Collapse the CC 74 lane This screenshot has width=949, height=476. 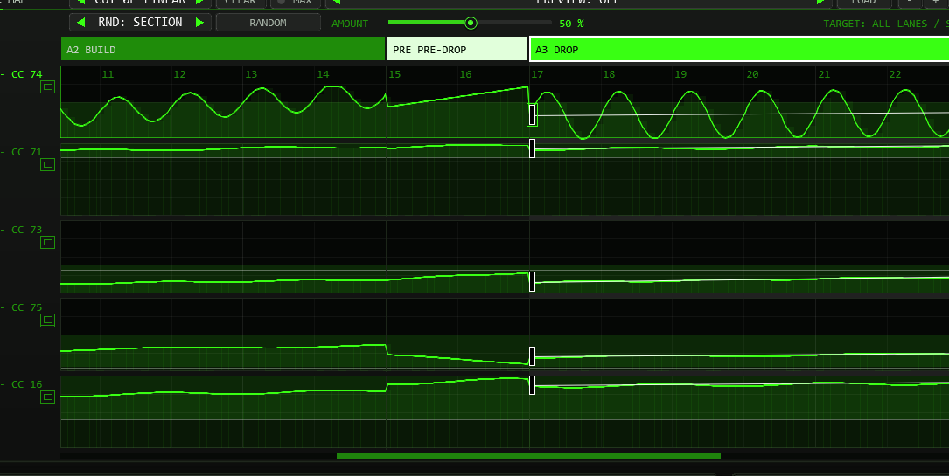pos(3,74)
